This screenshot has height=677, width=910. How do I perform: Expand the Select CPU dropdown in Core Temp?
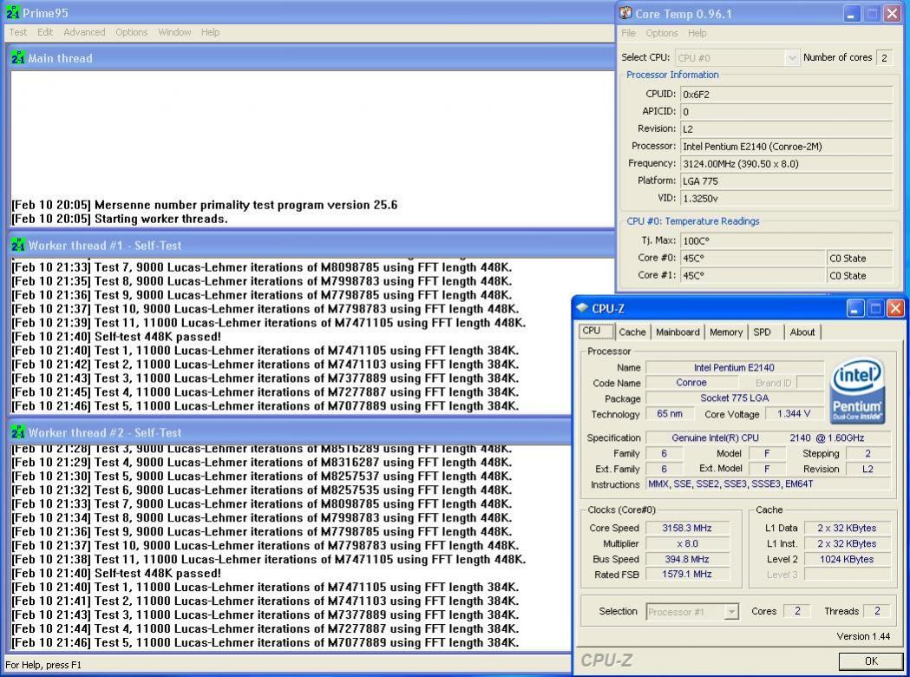pyautogui.click(x=792, y=57)
